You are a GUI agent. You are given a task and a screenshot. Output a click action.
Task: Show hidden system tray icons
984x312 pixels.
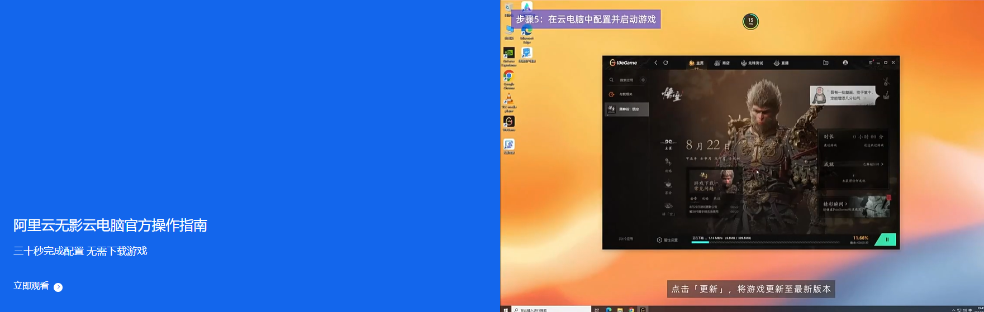[x=954, y=310]
